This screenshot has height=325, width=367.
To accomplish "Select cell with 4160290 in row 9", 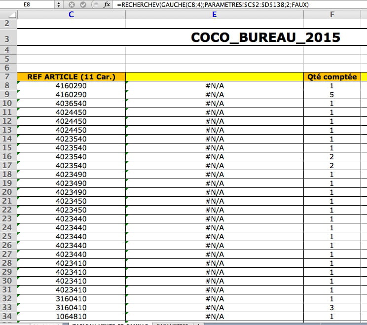I will click(x=71, y=95).
